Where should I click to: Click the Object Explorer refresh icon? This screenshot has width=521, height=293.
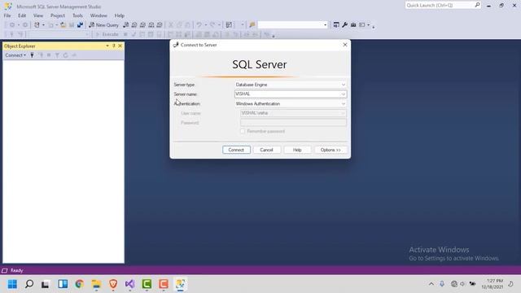[65, 55]
